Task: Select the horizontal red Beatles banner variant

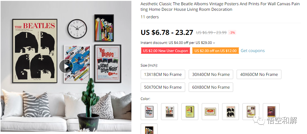Action: [x=210, y=112]
